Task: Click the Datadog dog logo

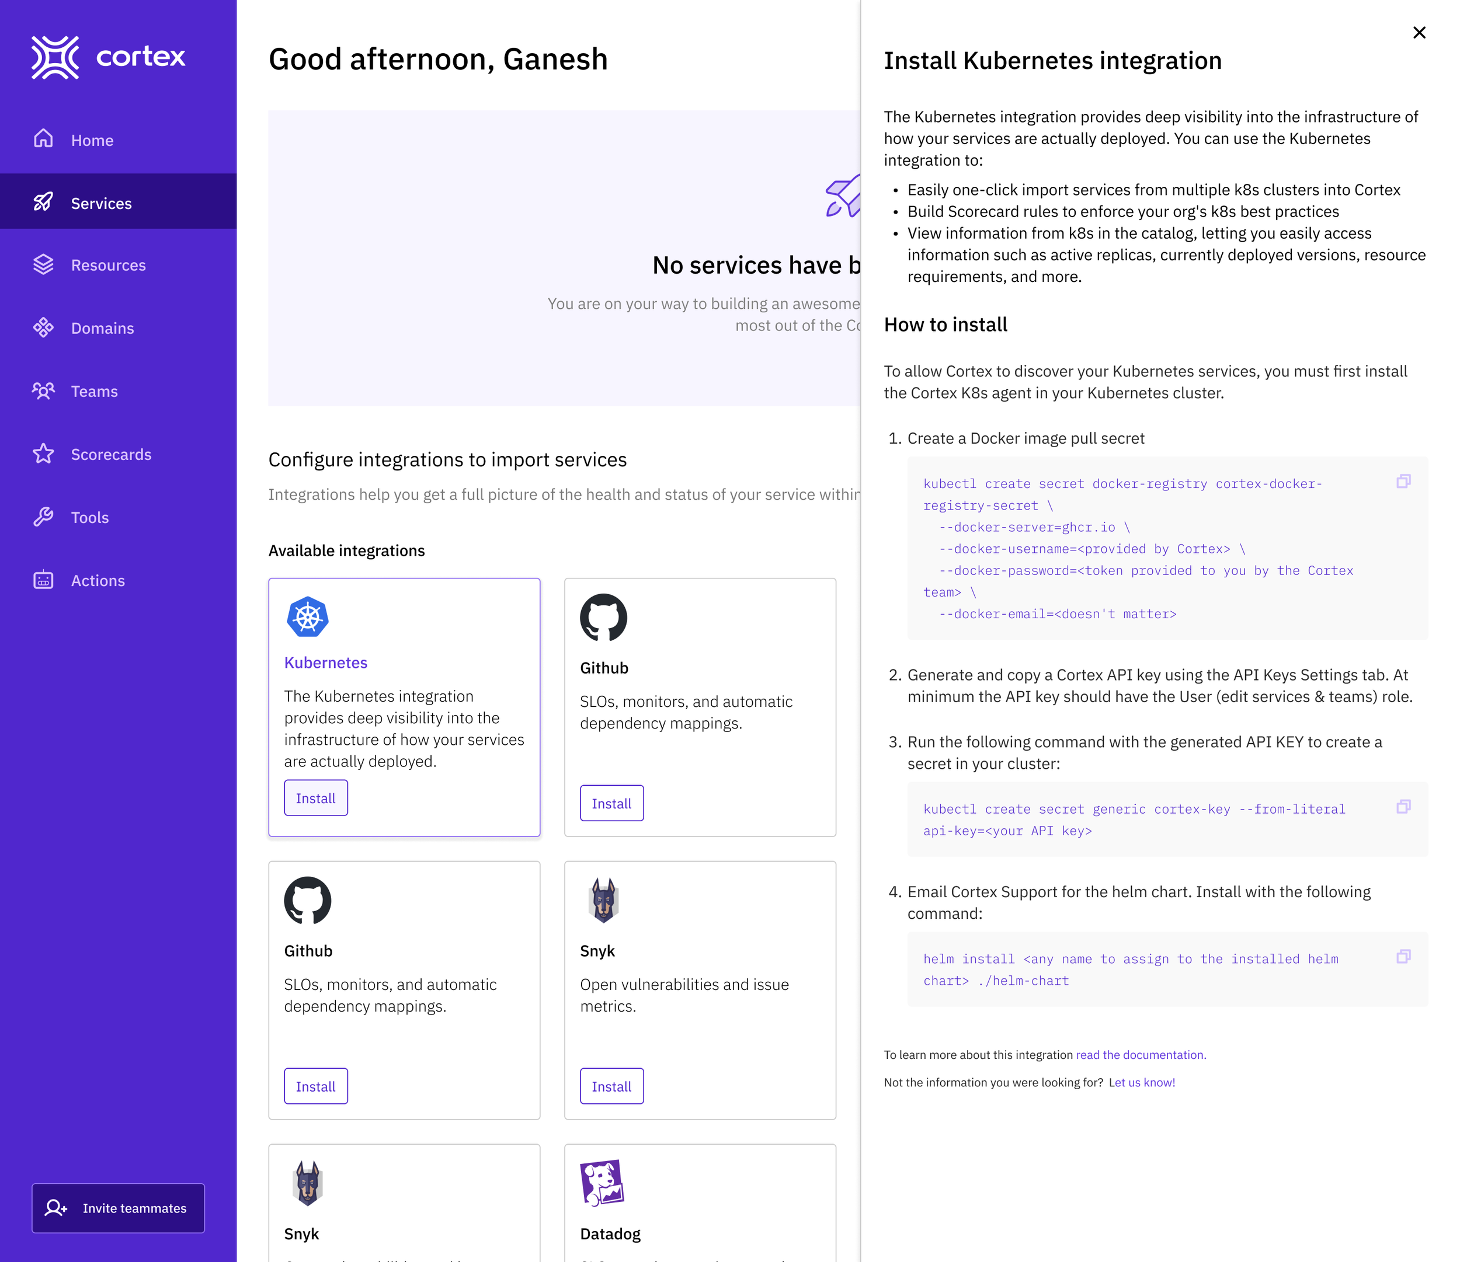Action: coord(603,1183)
